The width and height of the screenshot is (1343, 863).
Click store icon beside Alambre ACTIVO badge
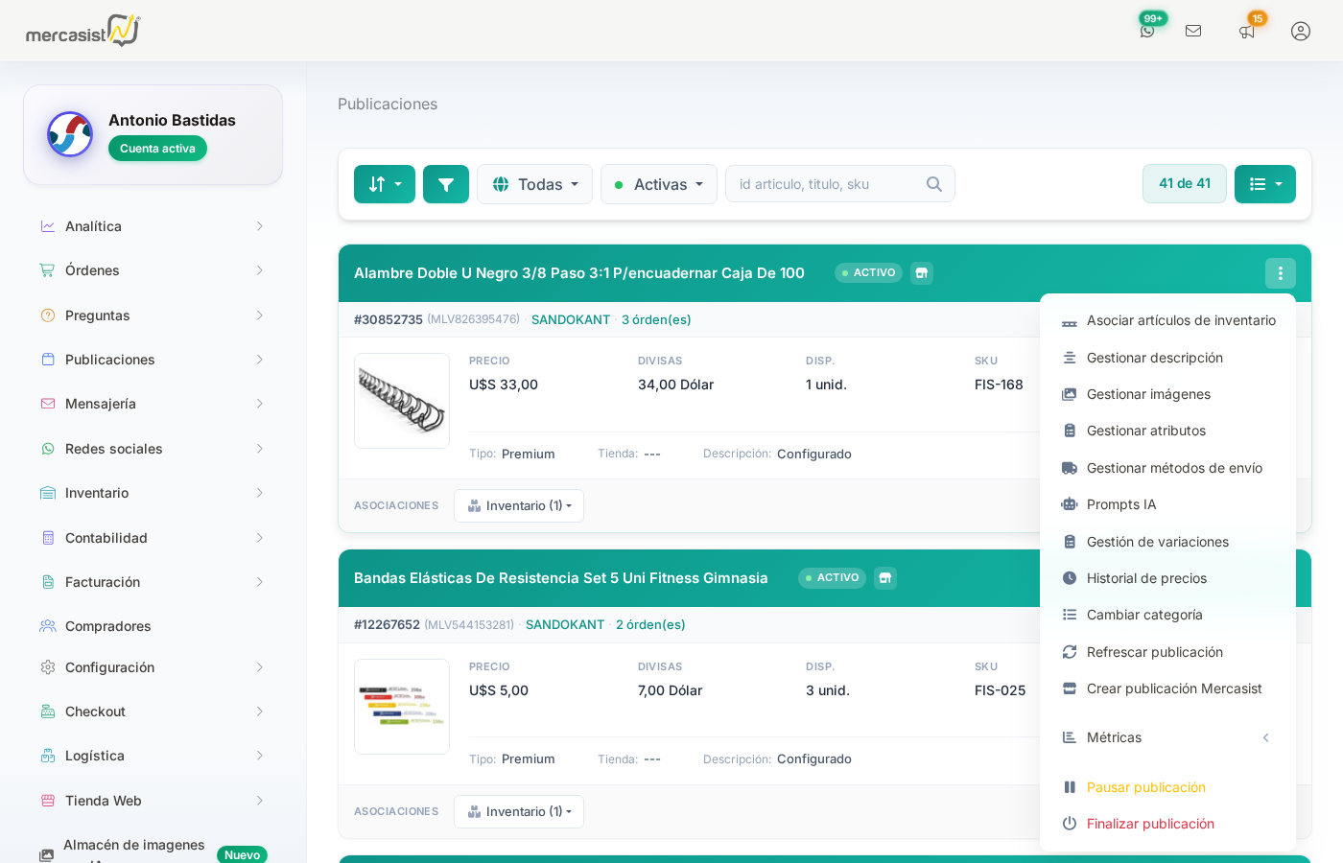(x=922, y=273)
